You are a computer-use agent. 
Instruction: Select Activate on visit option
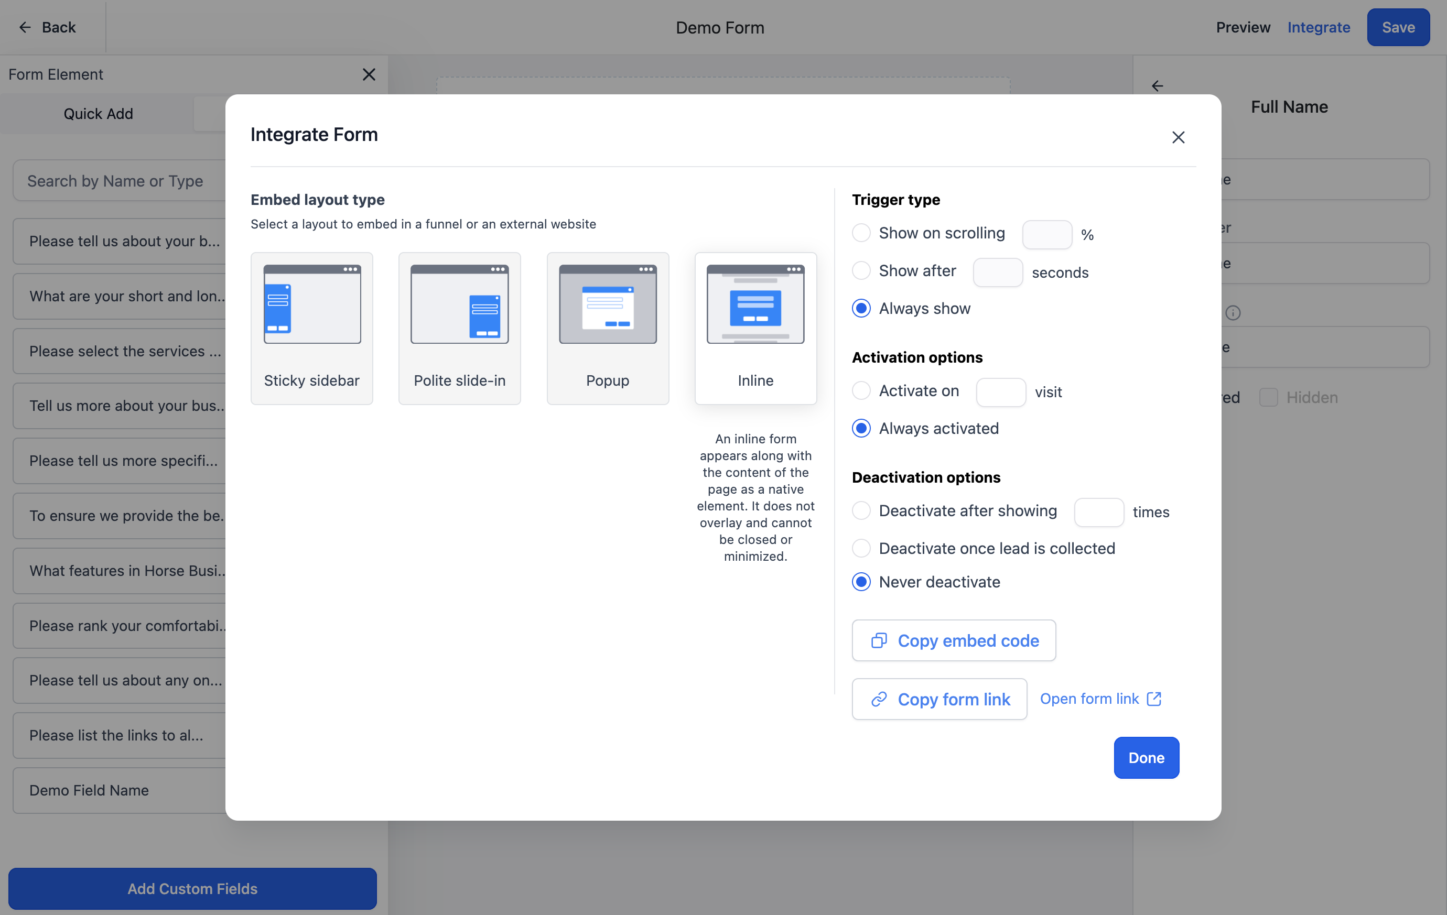(x=861, y=390)
